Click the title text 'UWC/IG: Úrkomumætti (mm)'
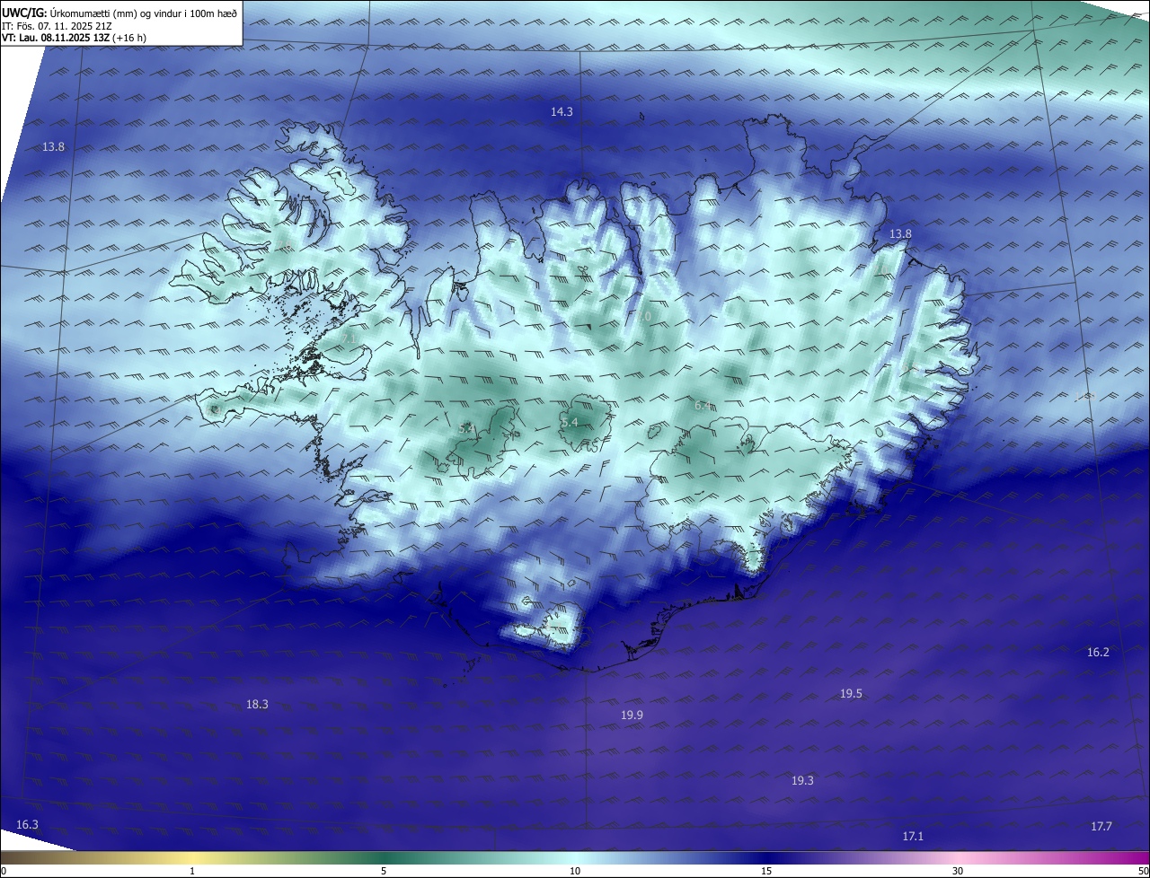Viewport: 1150px width, 878px height. click(x=69, y=12)
